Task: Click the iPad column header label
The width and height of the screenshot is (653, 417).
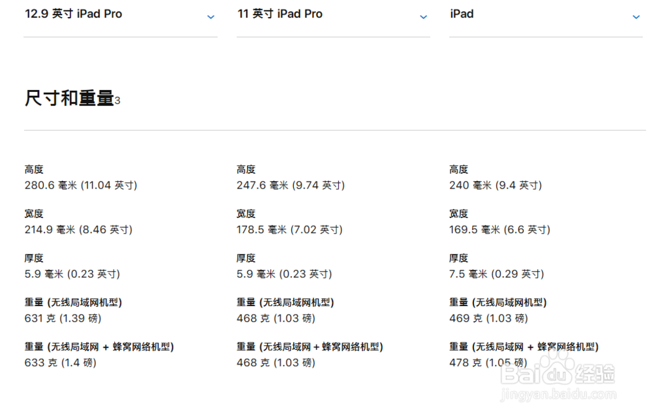Action: point(461,13)
